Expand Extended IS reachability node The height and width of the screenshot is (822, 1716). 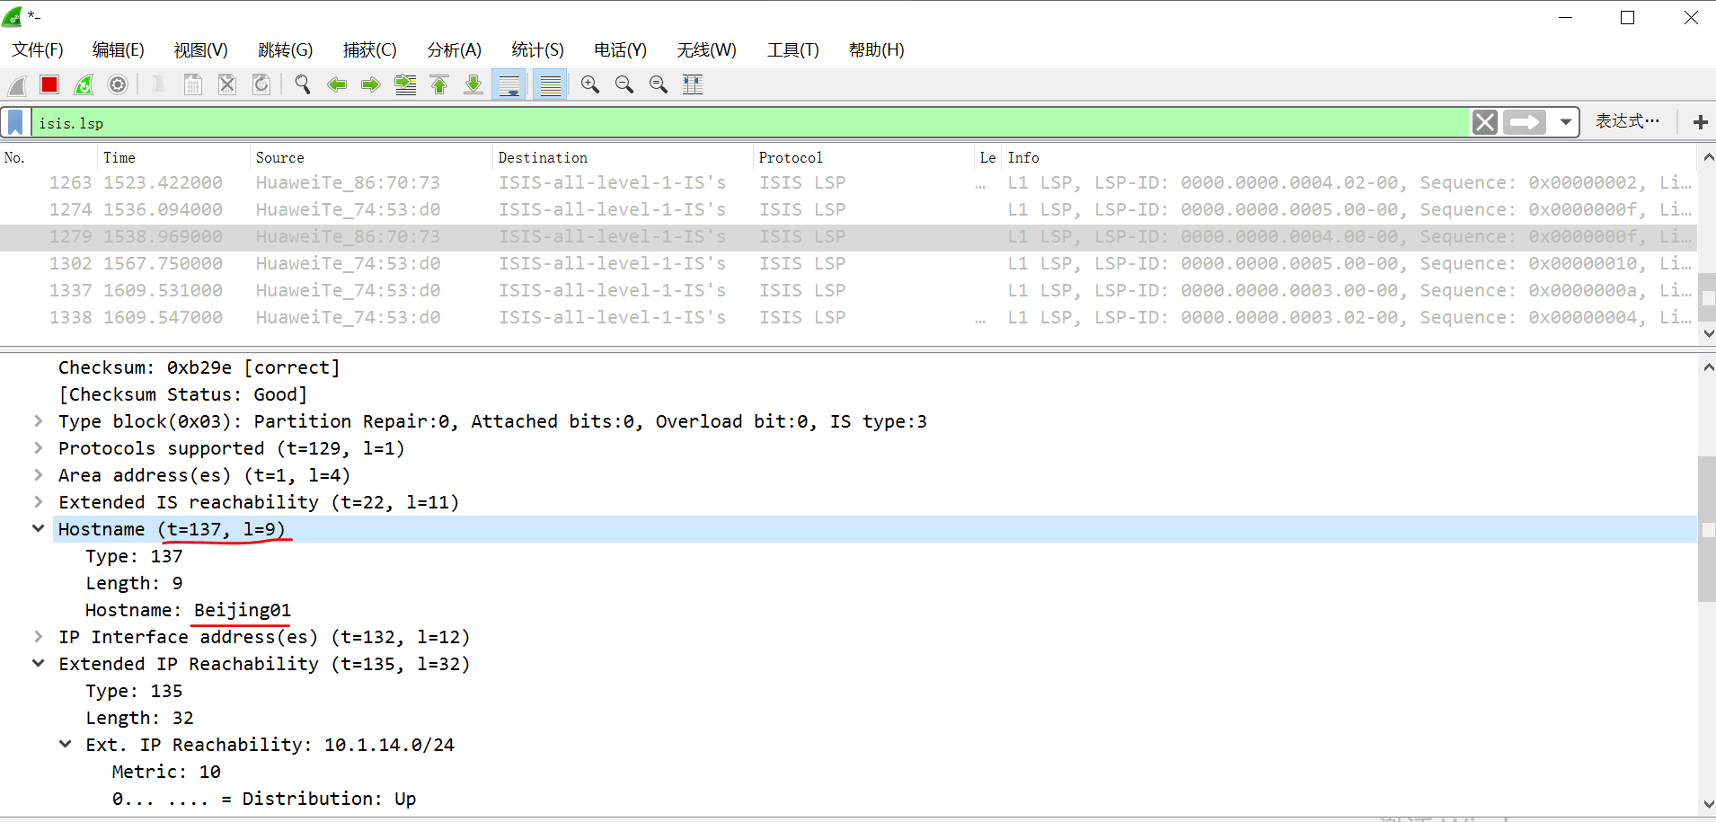[x=39, y=502]
